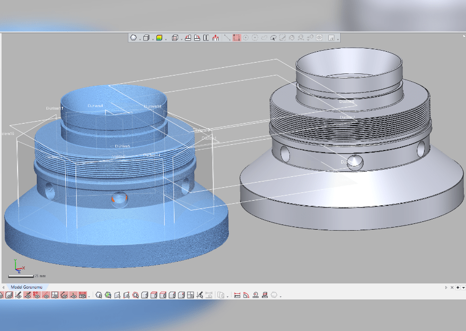Select the extend to similar tool
The image size is (466, 331).
(301, 38)
